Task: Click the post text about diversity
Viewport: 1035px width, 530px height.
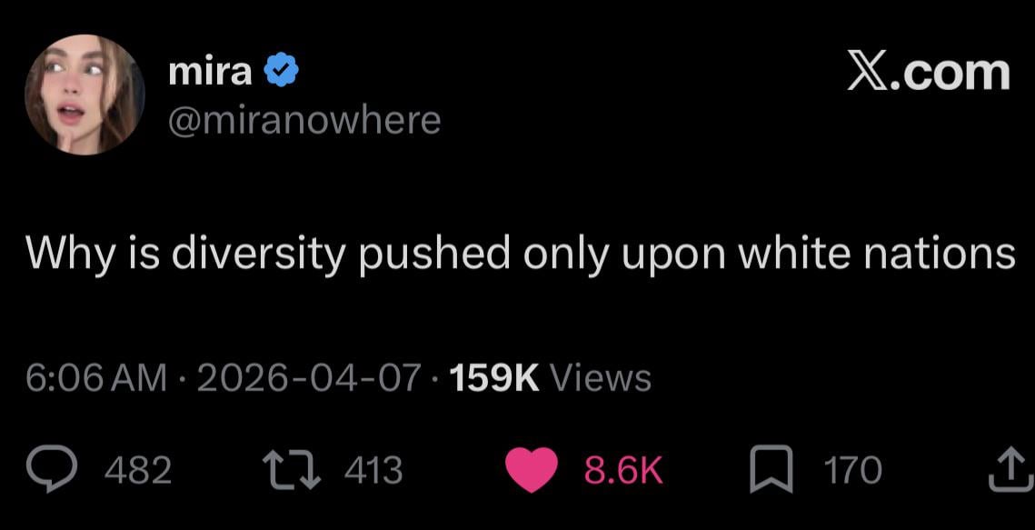Action: point(519,254)
